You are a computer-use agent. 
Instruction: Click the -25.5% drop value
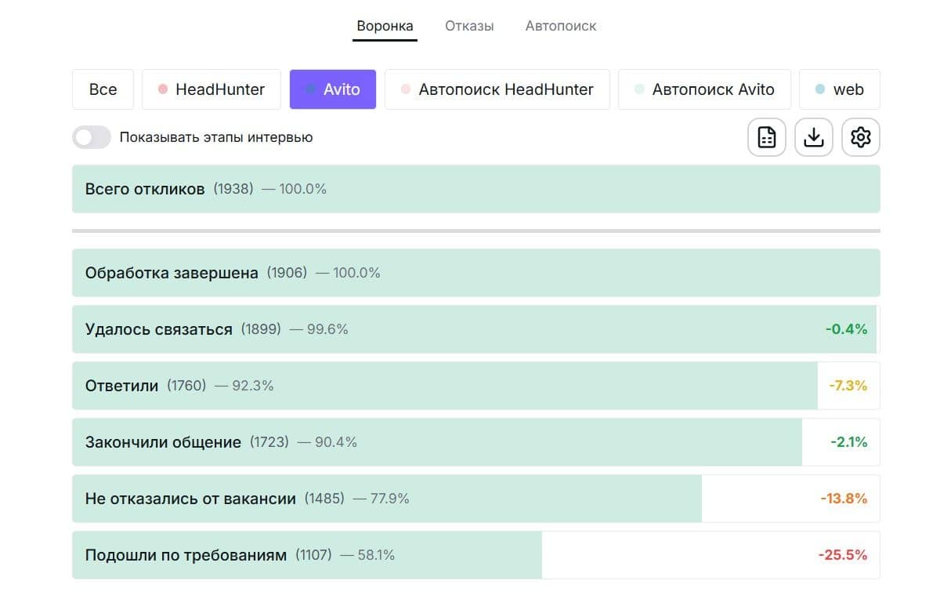tap(843, 555)
